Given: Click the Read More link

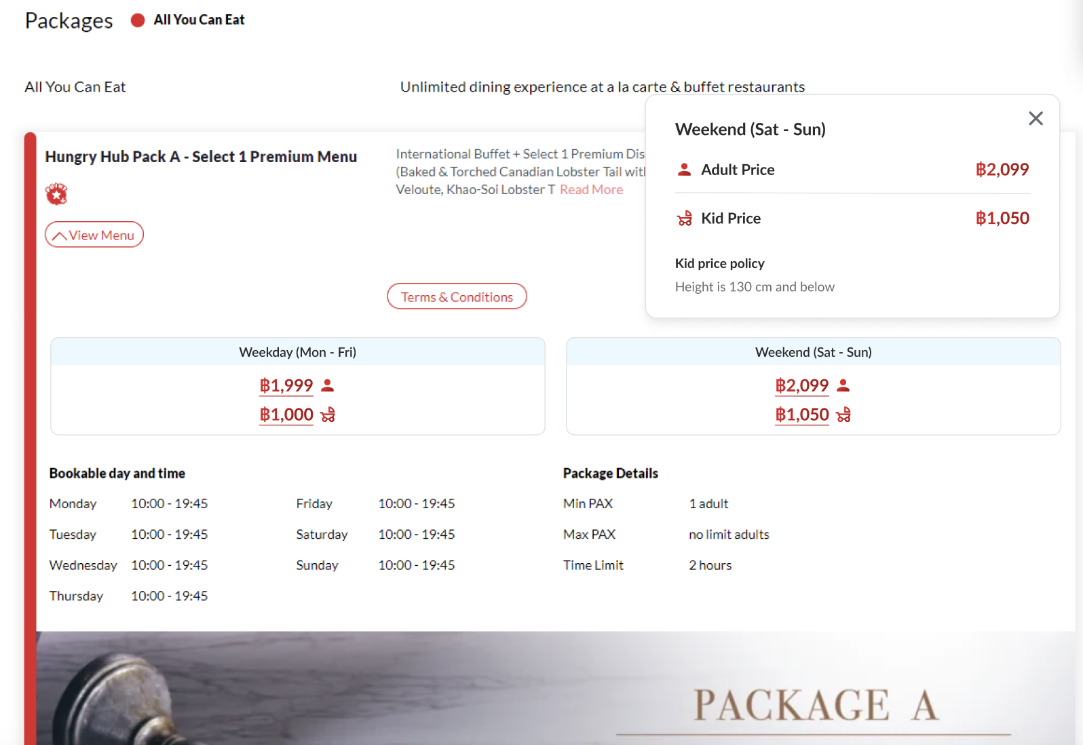Looking at the screenshot, I should 591,190.
